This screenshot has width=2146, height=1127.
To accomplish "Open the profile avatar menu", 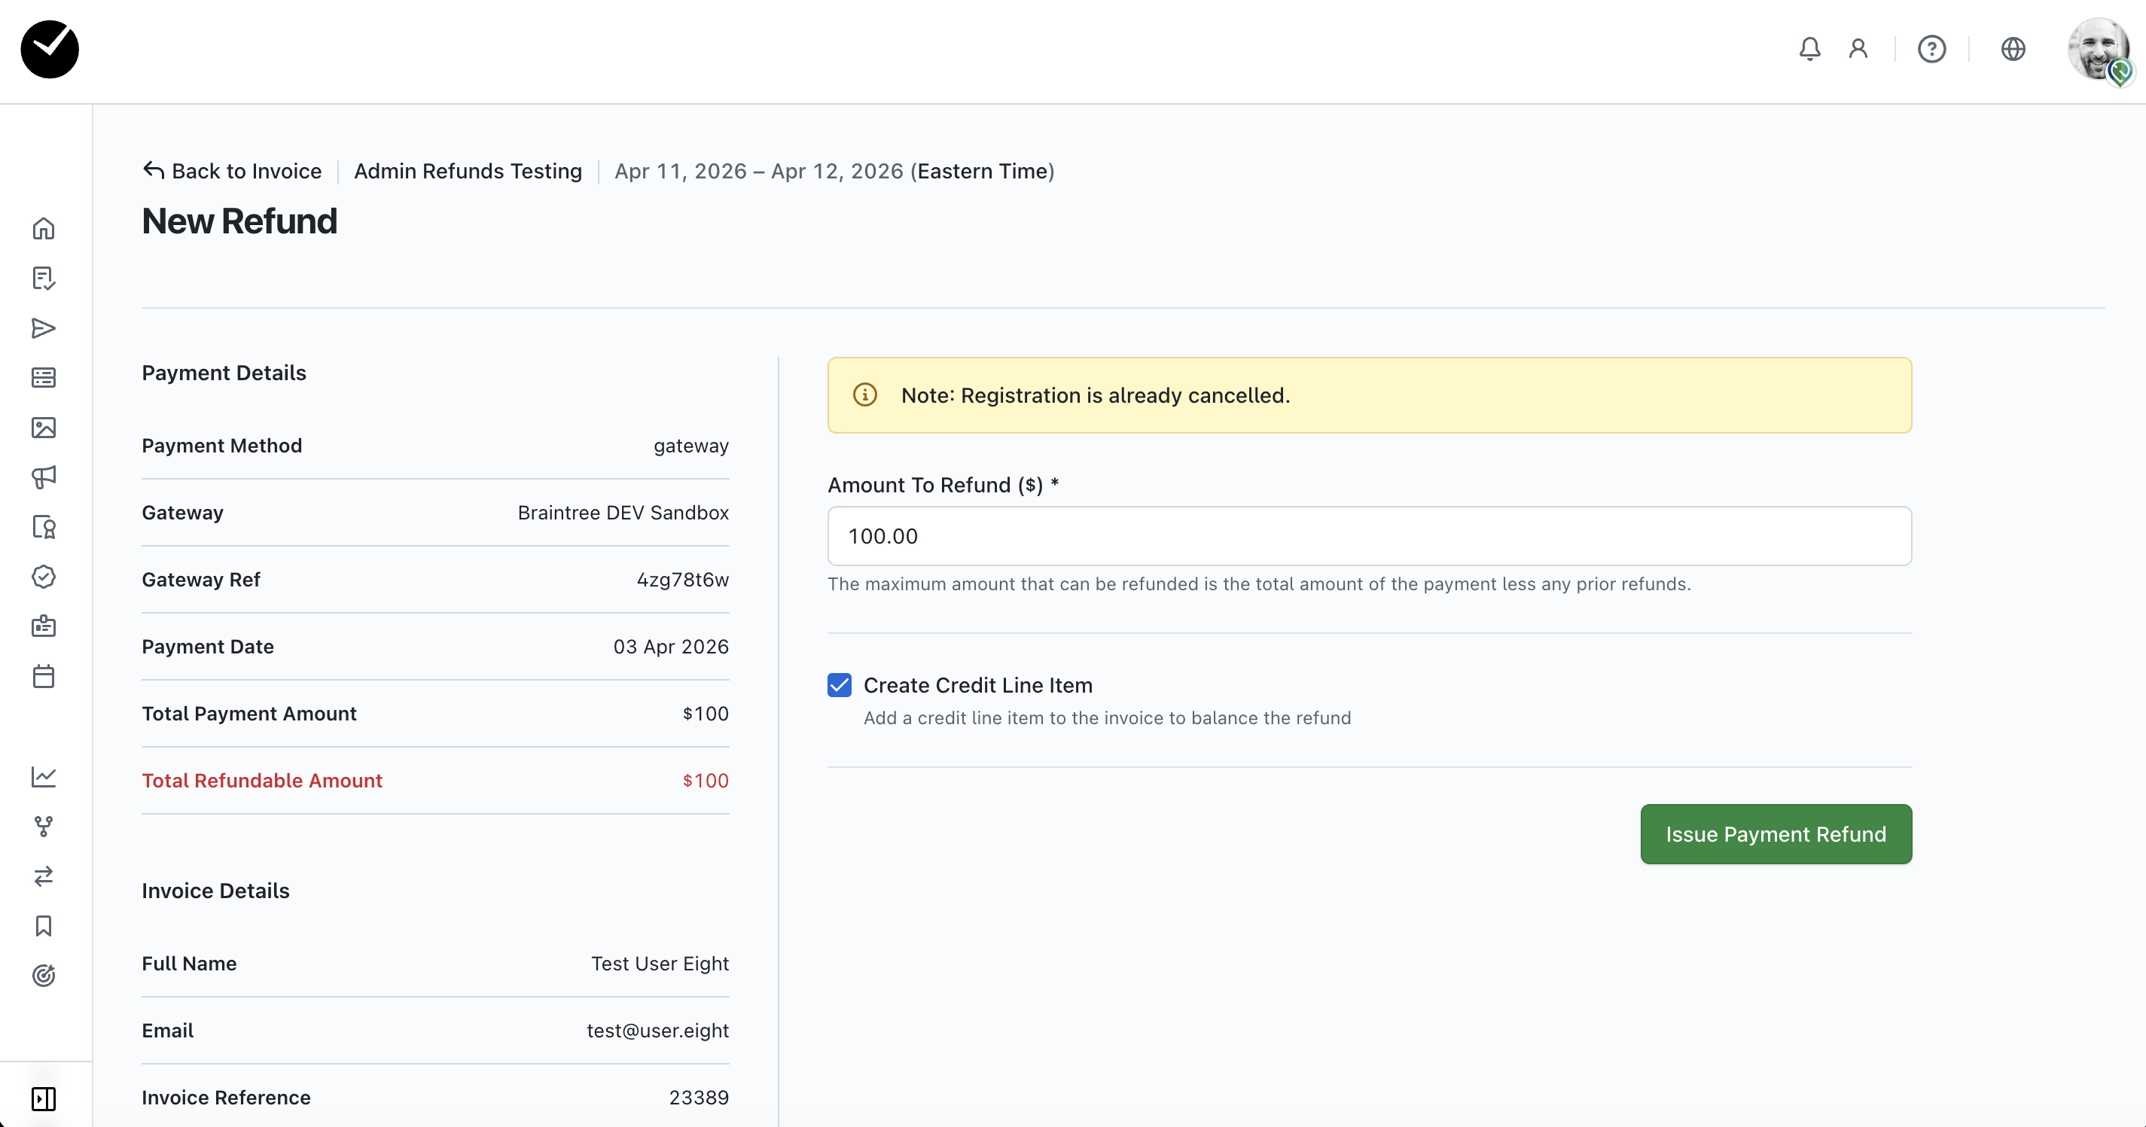I will 2098,50.
